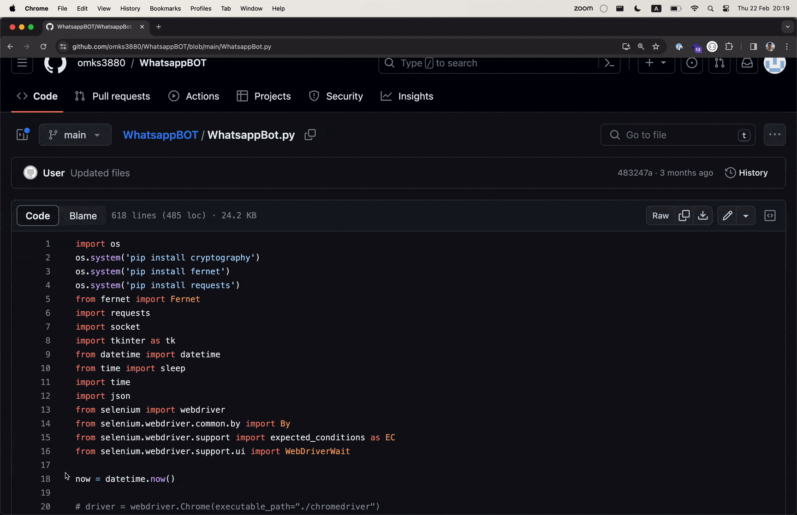Image resolution: width=797 pixels, height=515 pixels.
Task: Open macOS Spotlight search
Action: [711, 8]
